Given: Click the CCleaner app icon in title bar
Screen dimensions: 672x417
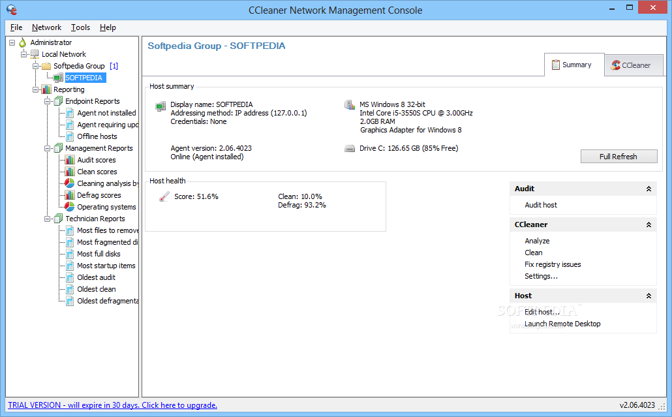Looking at the screenshot, I should click(x=12, y=9).
